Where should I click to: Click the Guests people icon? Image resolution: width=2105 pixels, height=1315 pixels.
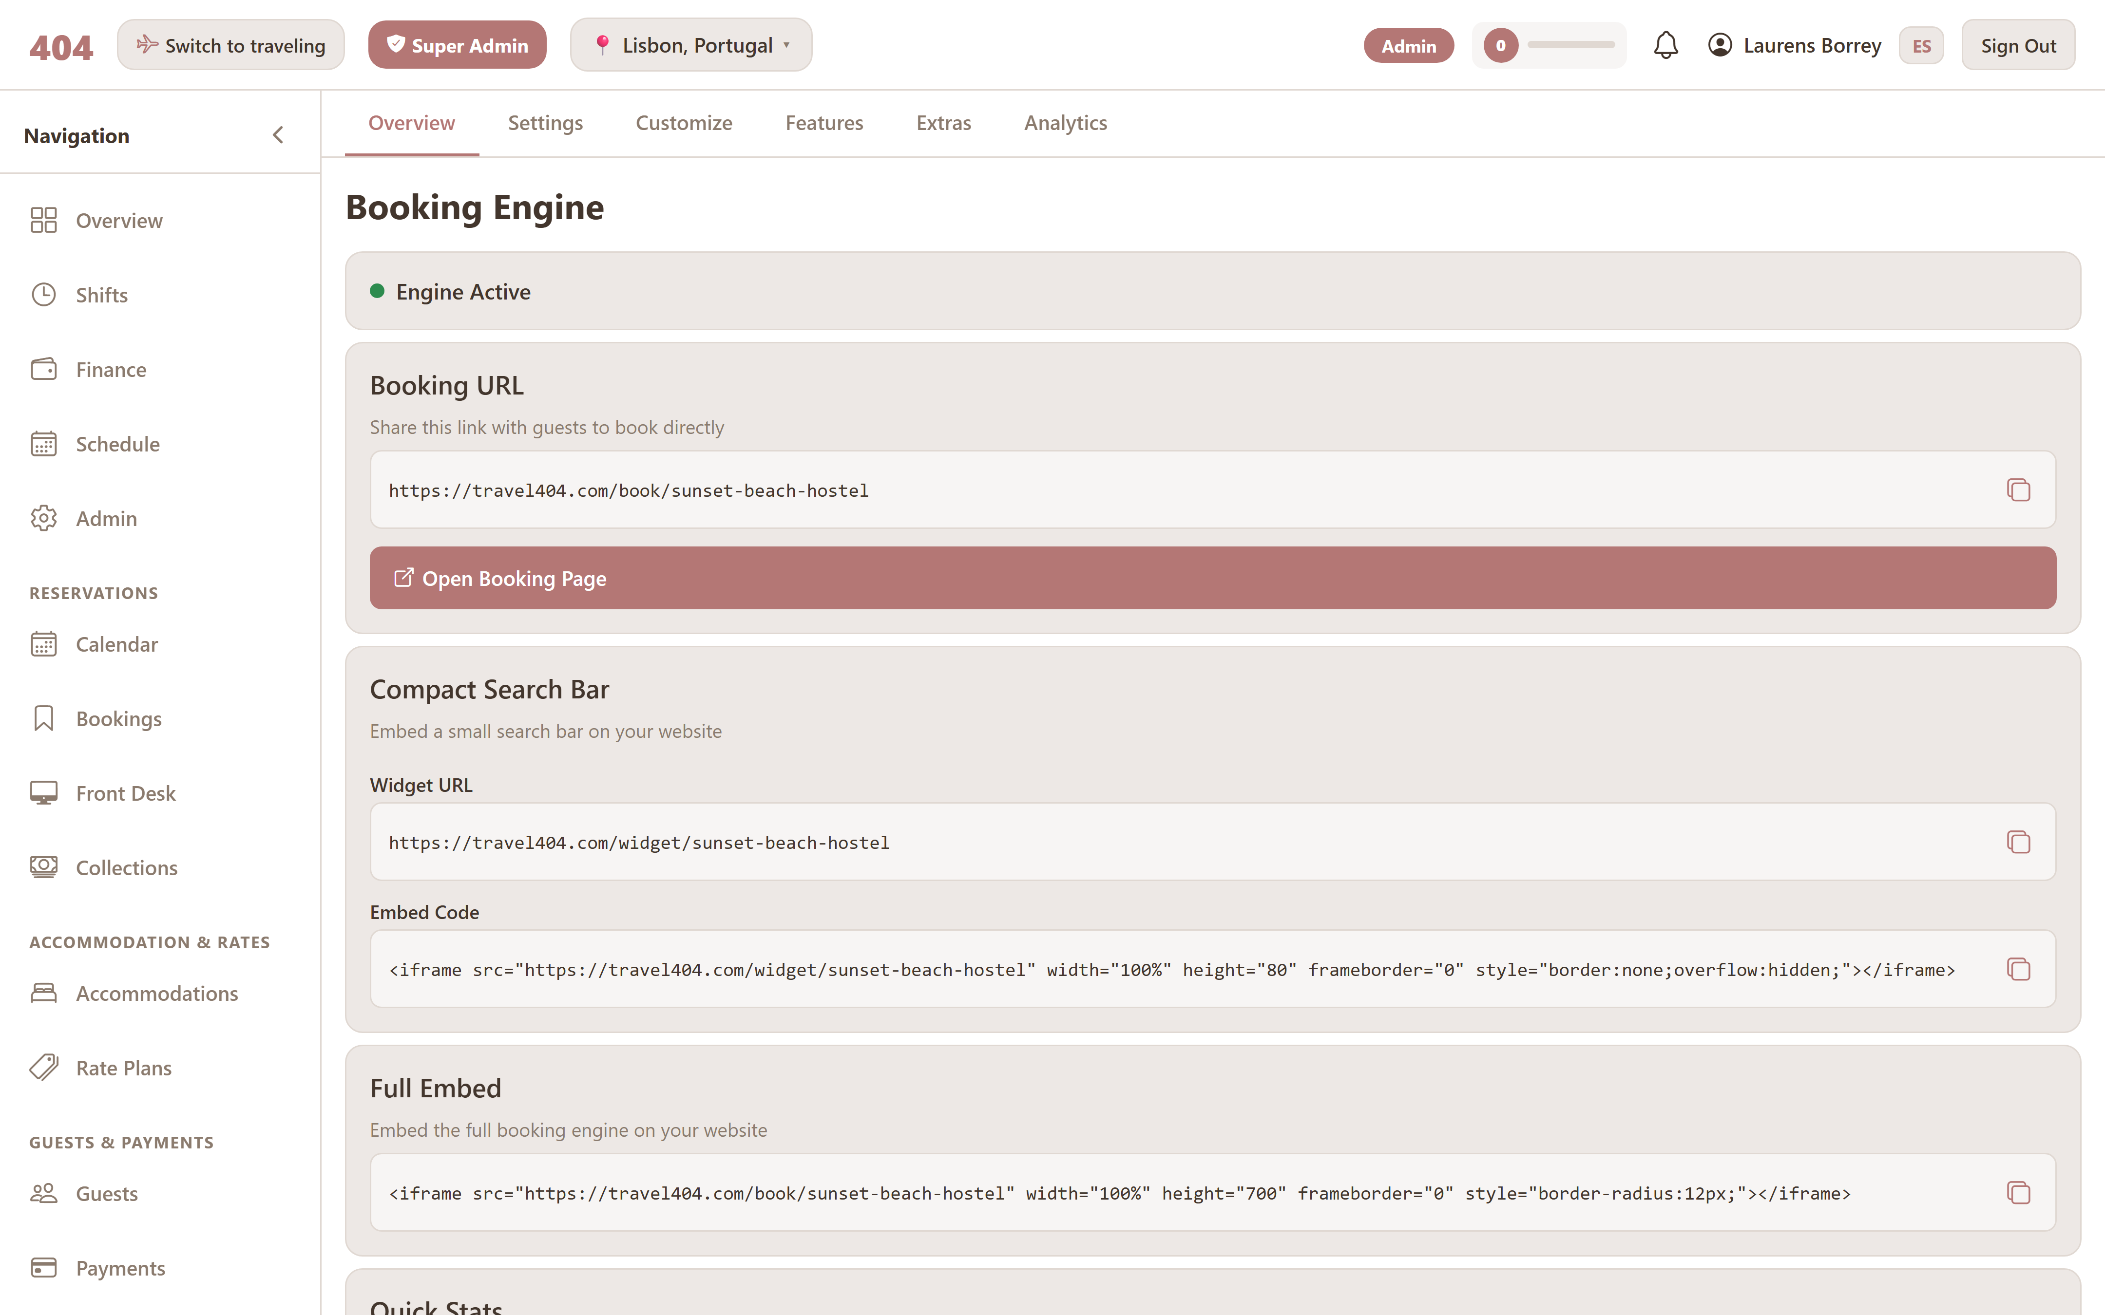[43, 1193]
